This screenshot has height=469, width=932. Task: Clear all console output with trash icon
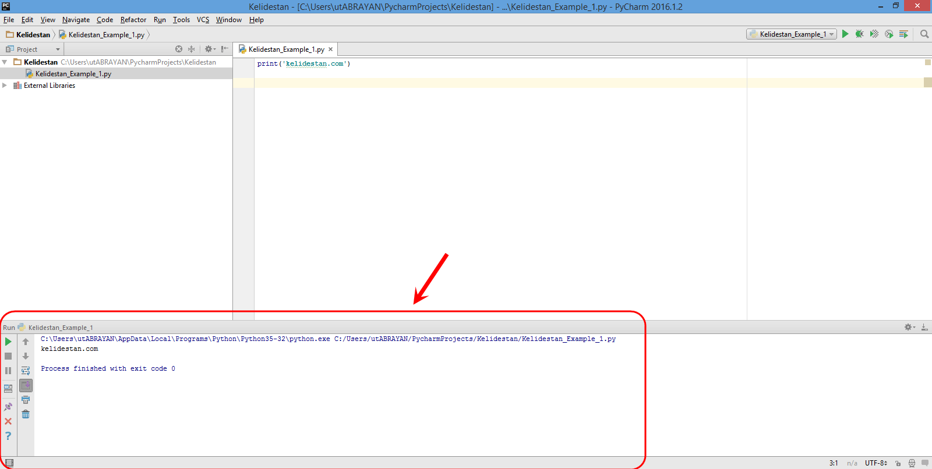click(26, 414)
